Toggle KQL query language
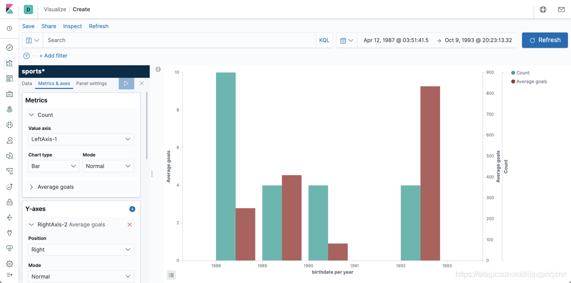571x283 pixels. 324,40
